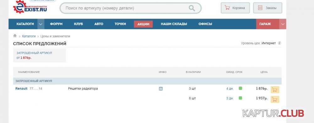Click the green status indicator for 4 дн.
This screenshot has height=123, width=314.
240,88
